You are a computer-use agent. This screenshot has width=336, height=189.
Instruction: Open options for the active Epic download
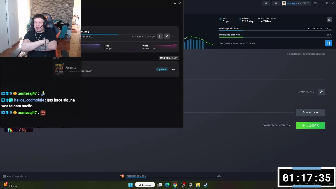click(x=174, y=36)
